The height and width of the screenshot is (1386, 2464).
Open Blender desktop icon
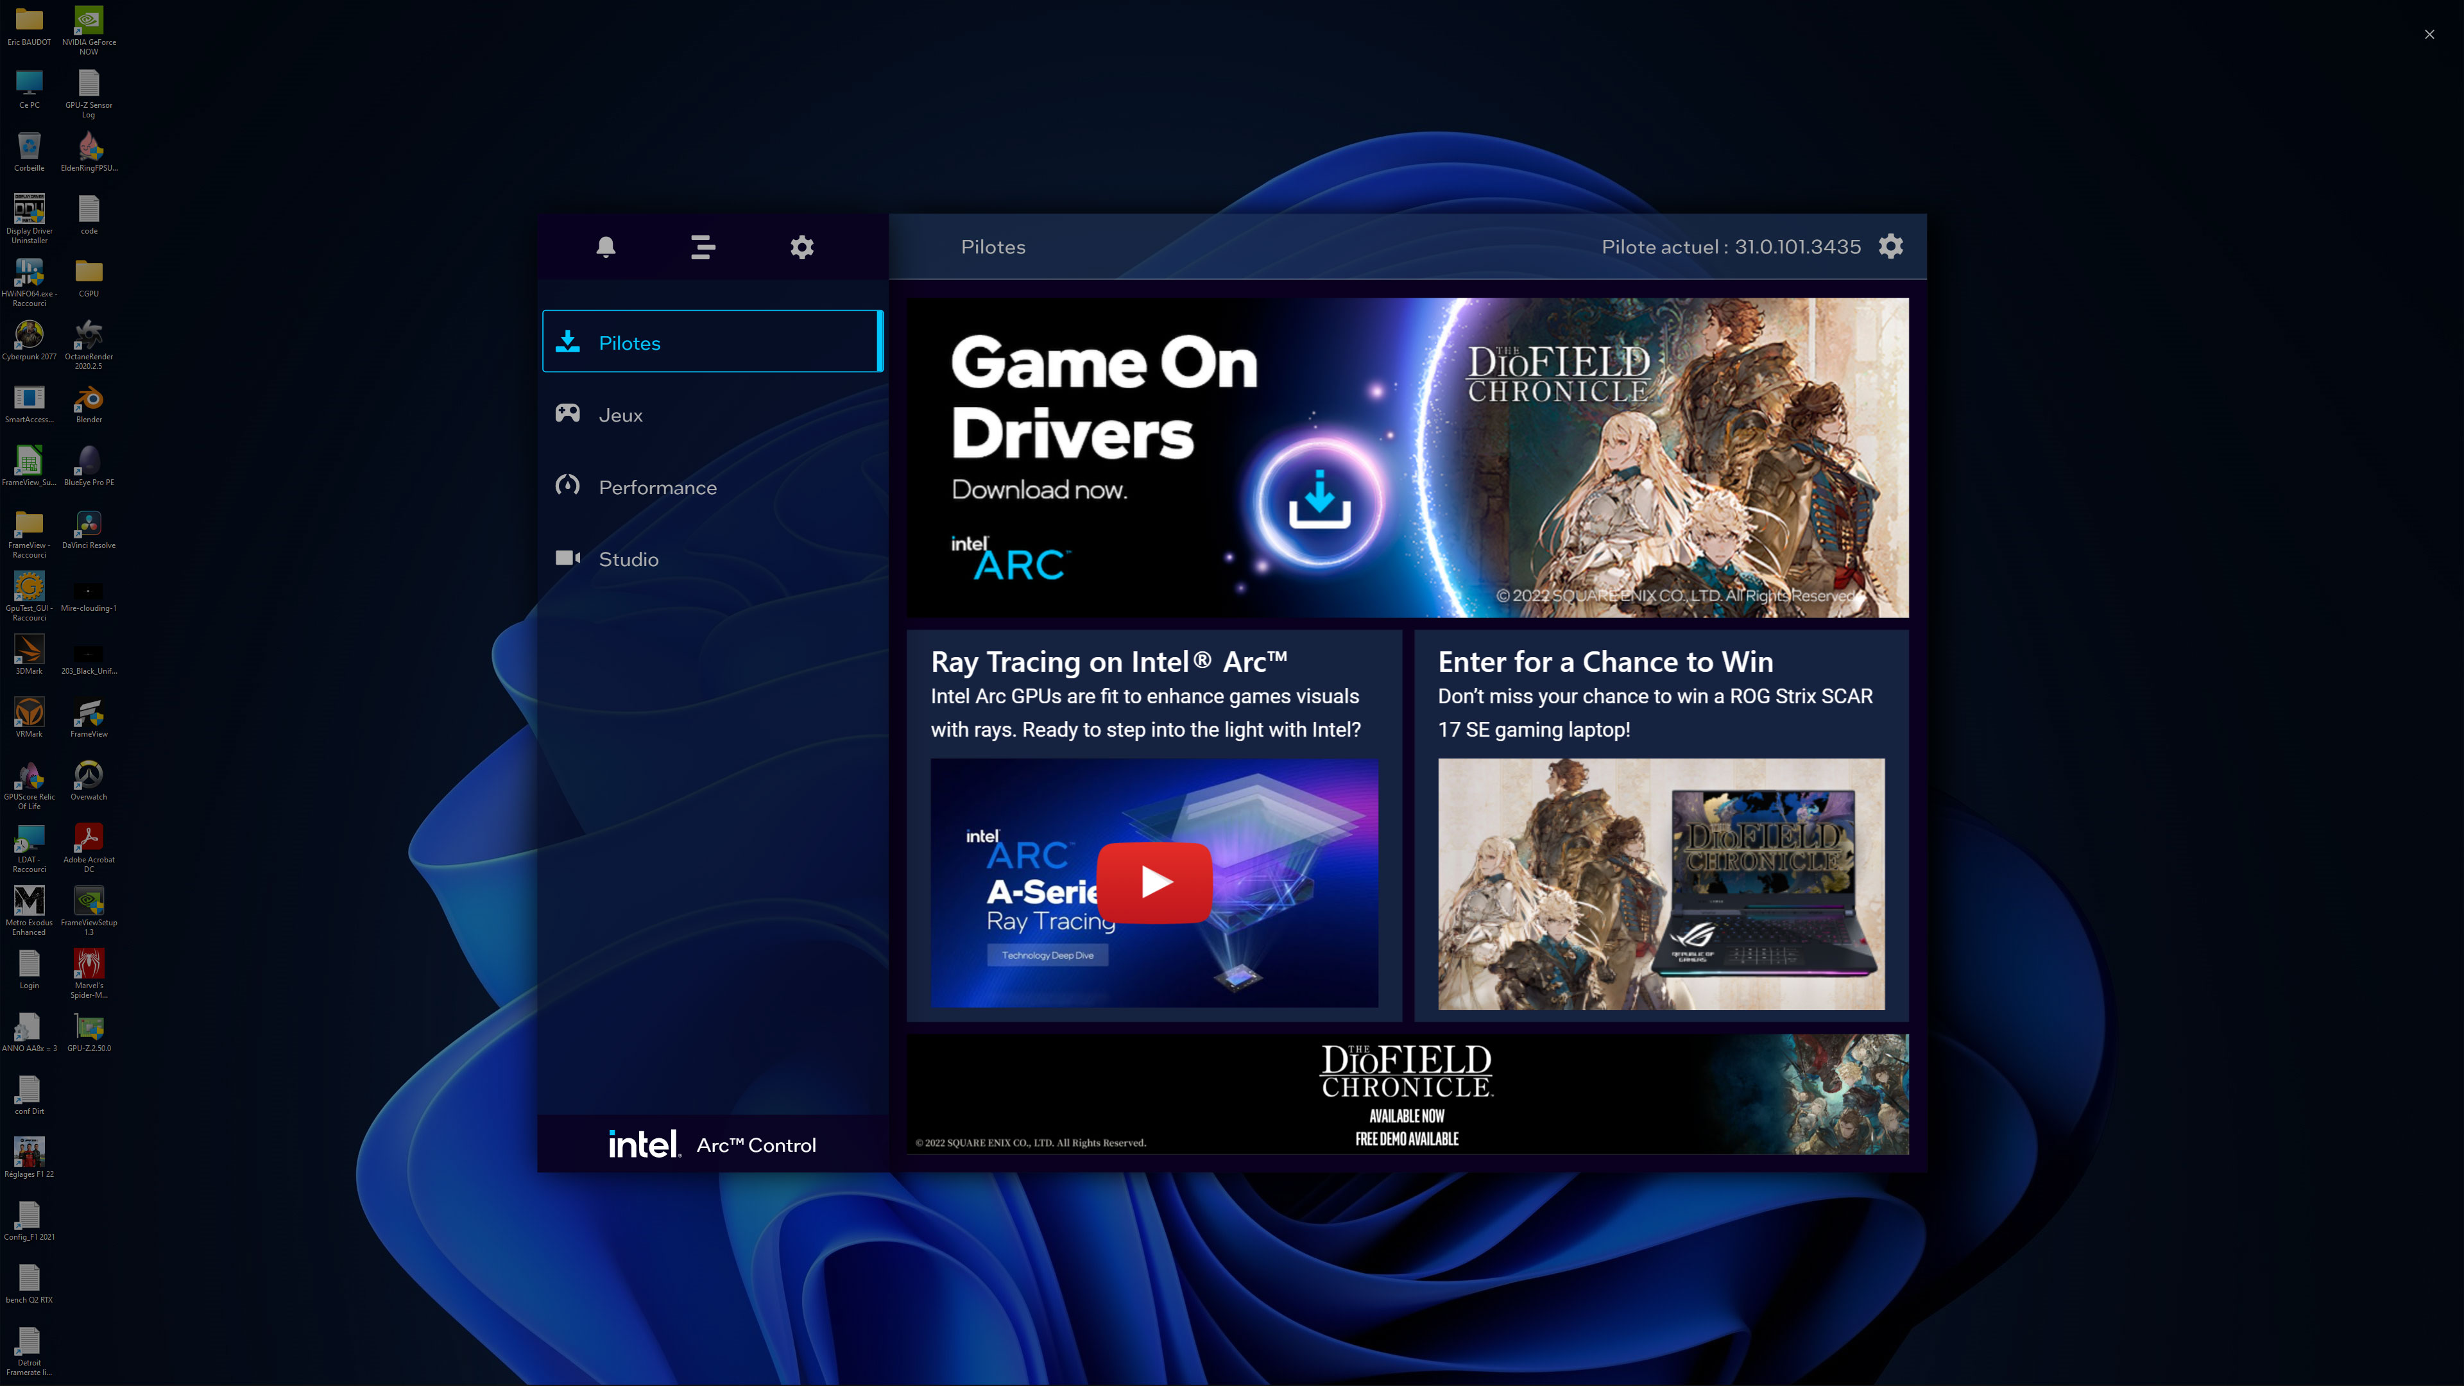(89, 401)
